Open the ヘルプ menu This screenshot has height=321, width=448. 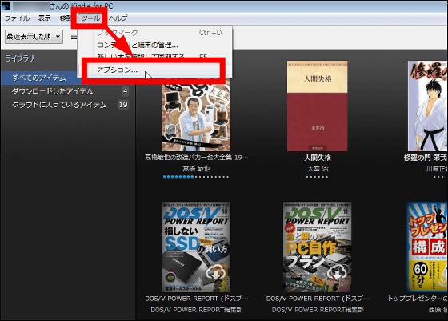118,18
